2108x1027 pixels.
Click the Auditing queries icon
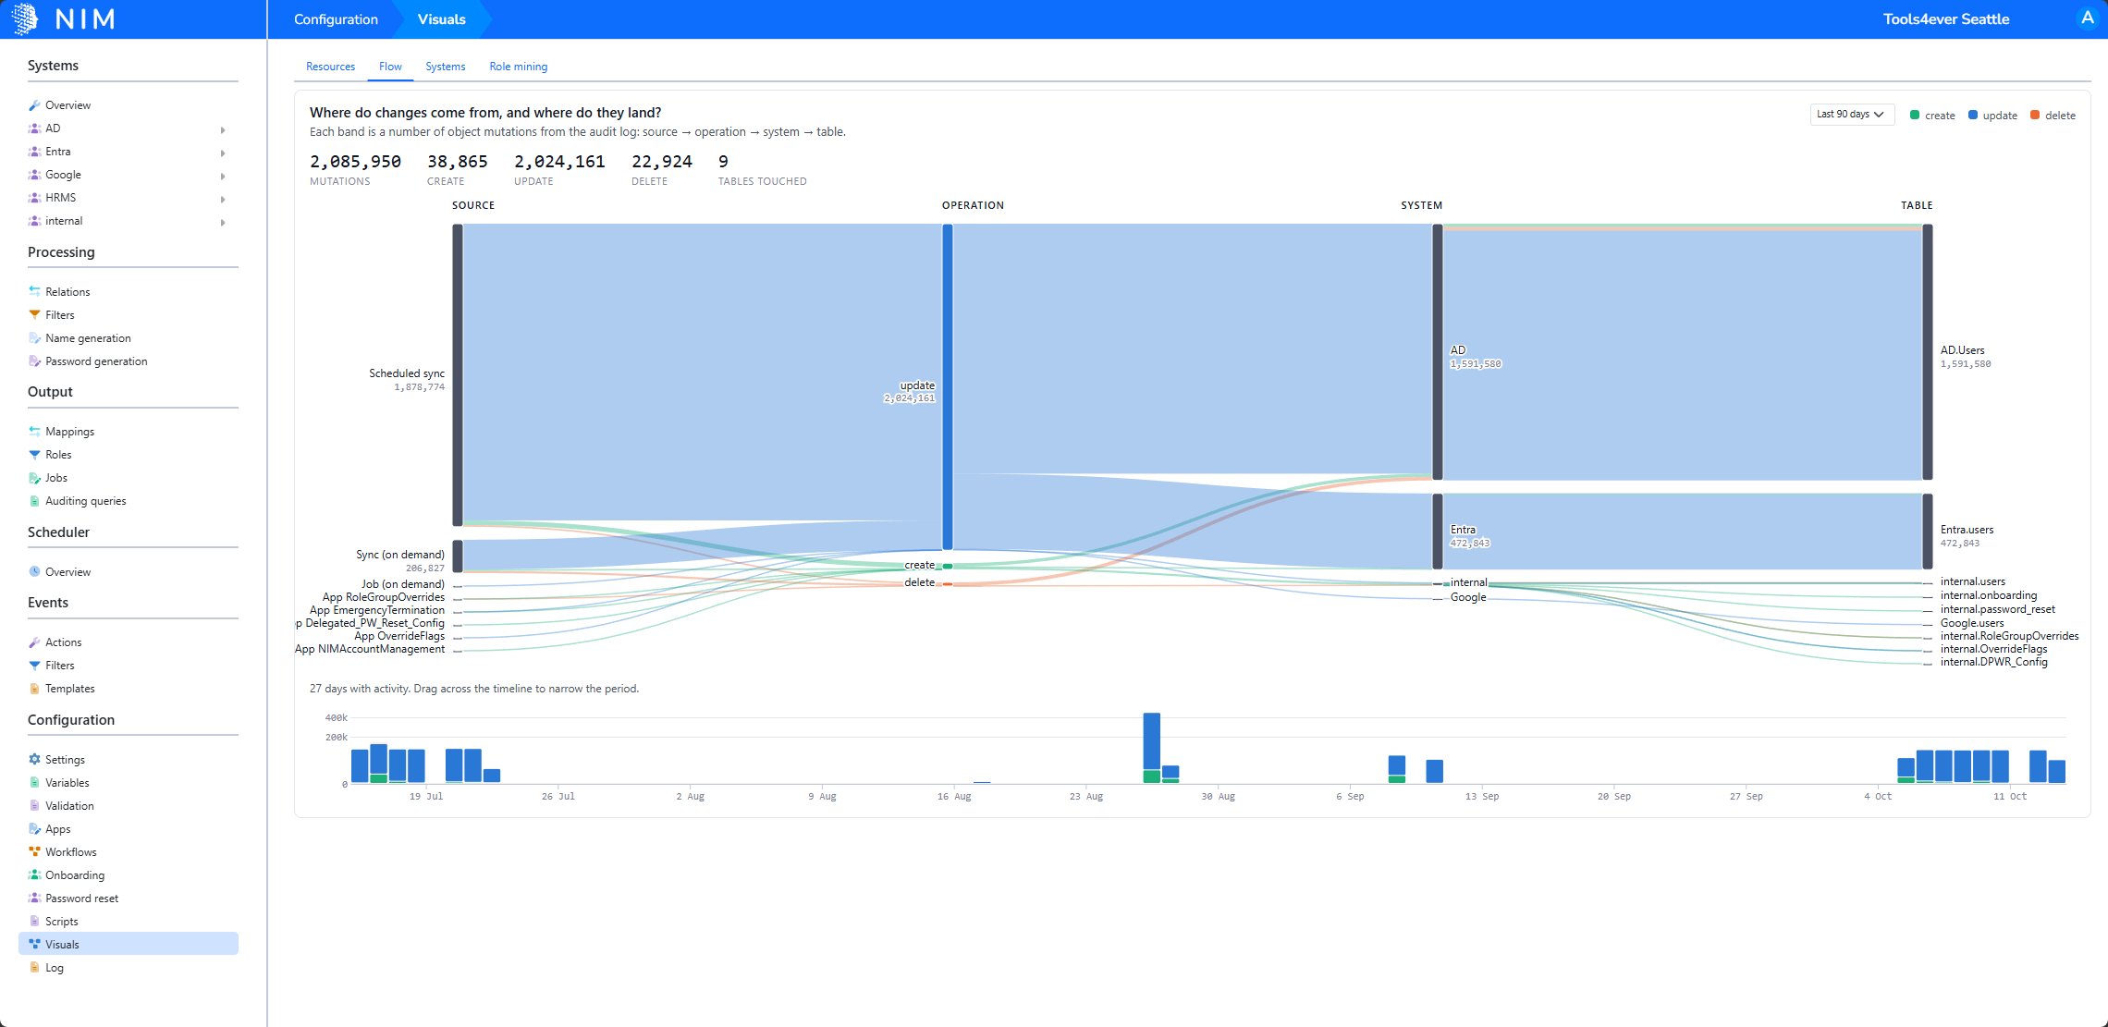coord(34,500)
